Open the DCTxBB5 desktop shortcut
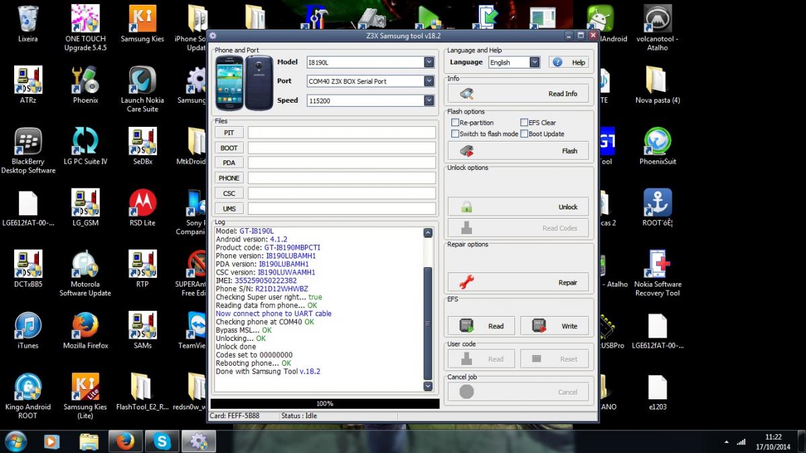Screen dimensions: 806x453 coord(28,269)
